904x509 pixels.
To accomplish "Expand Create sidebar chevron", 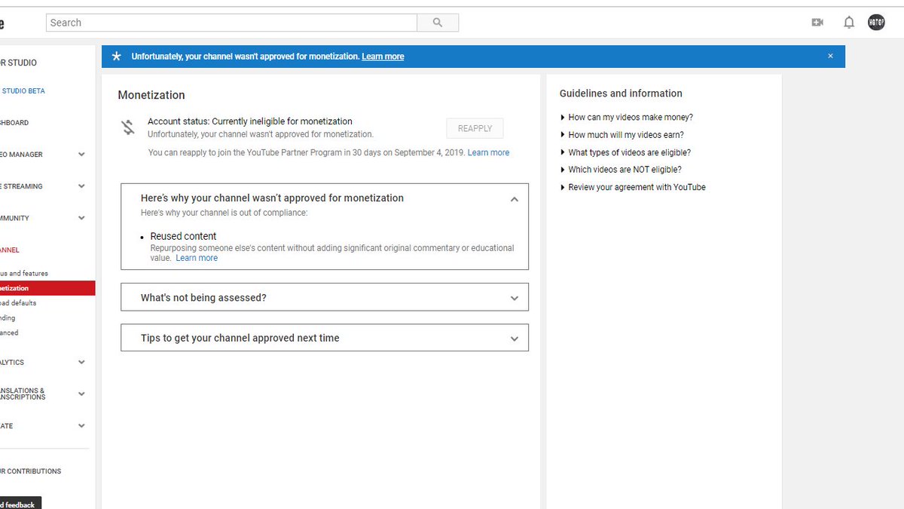I will (x=81, y=425).
